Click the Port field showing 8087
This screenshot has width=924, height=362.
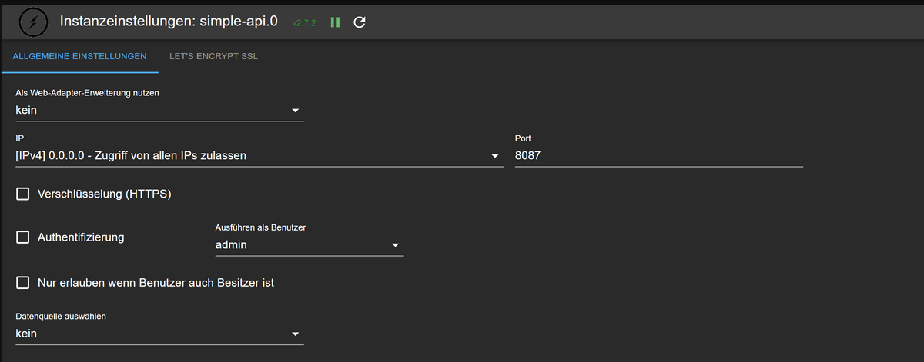pos(658,156)
